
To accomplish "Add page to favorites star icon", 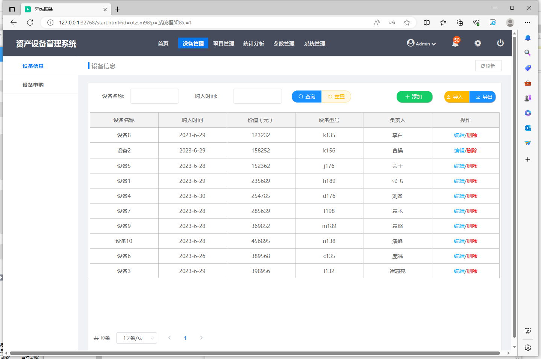I will [407, 23].
